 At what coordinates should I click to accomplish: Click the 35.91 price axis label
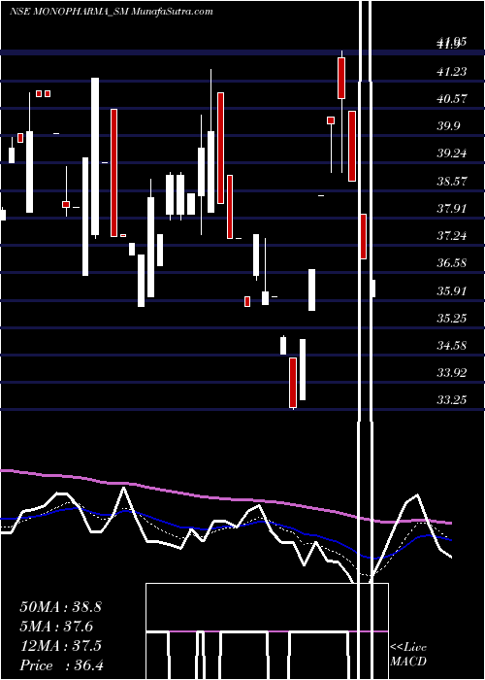coord(452,291)
